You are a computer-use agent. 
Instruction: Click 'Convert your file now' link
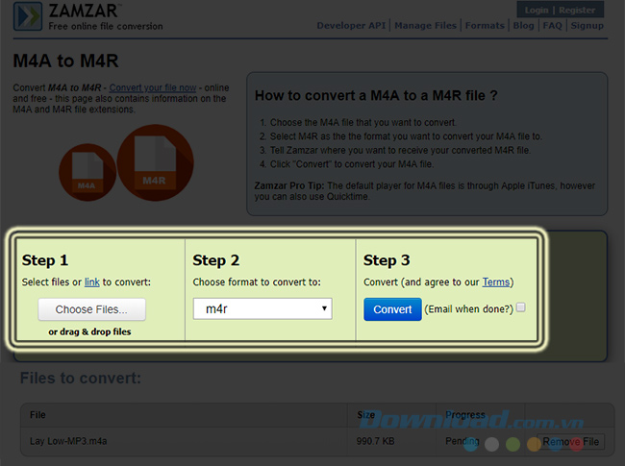[153, 87]
